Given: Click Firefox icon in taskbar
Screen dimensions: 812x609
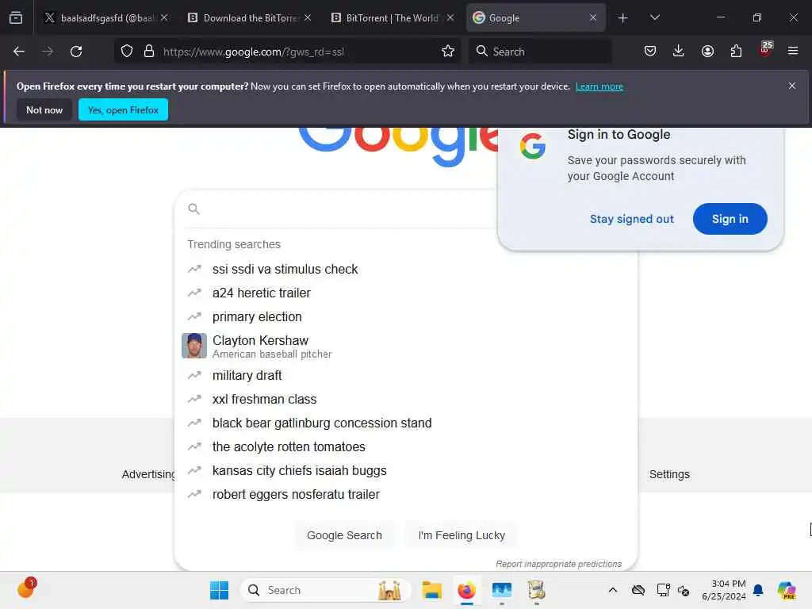Looking at the screenshot, I should point(466,590).
